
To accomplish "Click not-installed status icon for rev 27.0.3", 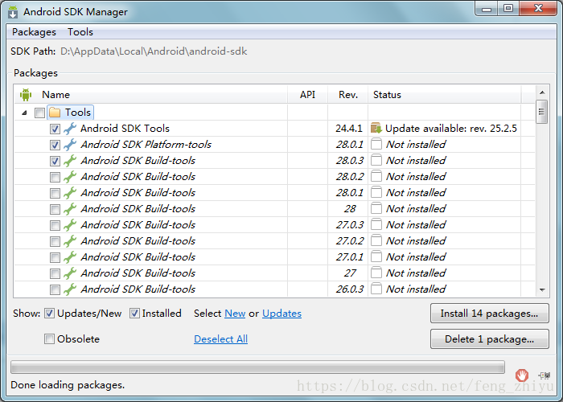I will (x=376, y=224).
